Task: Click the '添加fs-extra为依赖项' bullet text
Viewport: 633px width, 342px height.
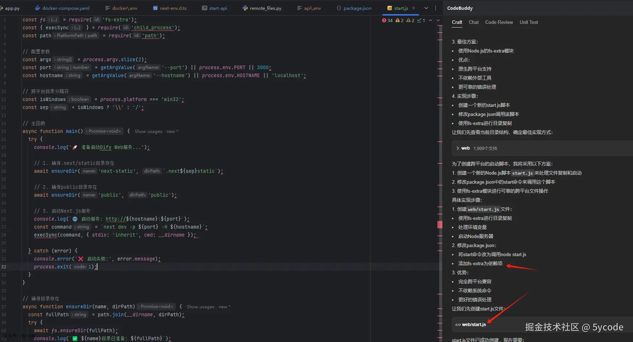Action: pyautogui.click(x=480, y=263)
